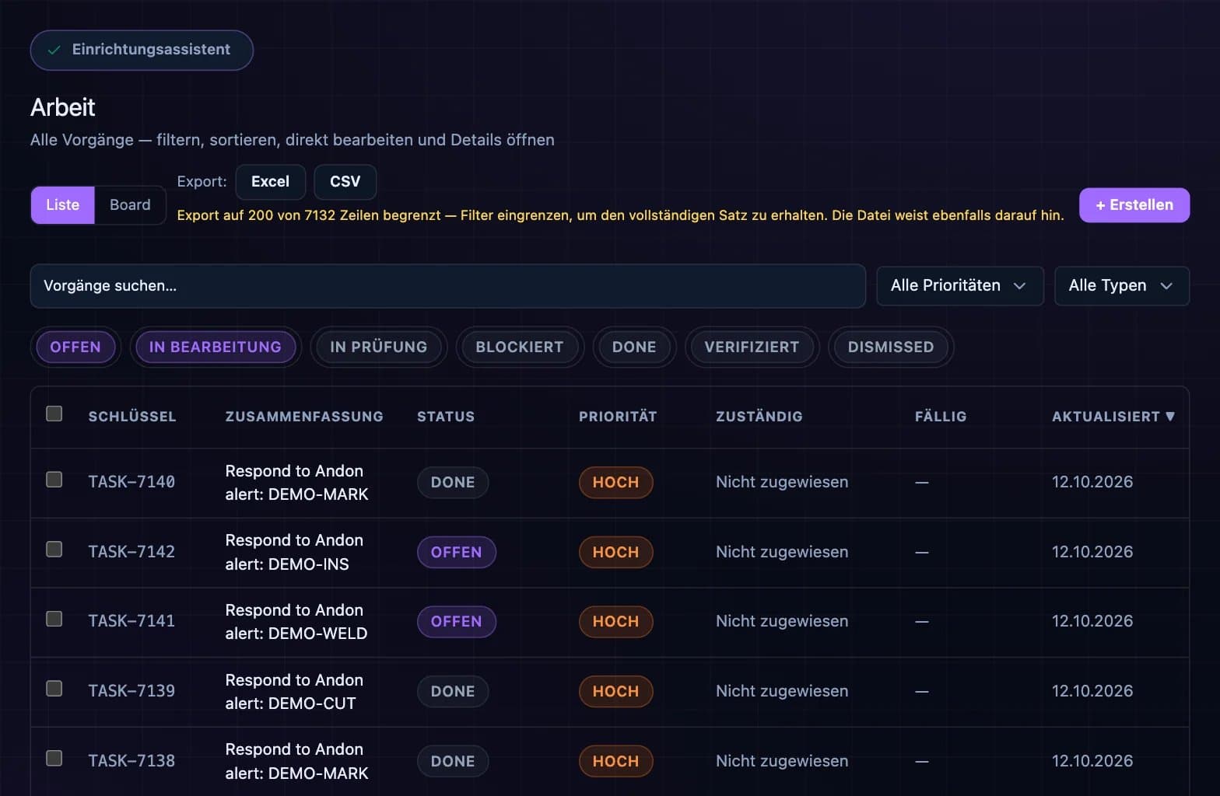Open the Einrichtungsassistent setup wizard
This screenshot has height=796, width=1220.
142,50
